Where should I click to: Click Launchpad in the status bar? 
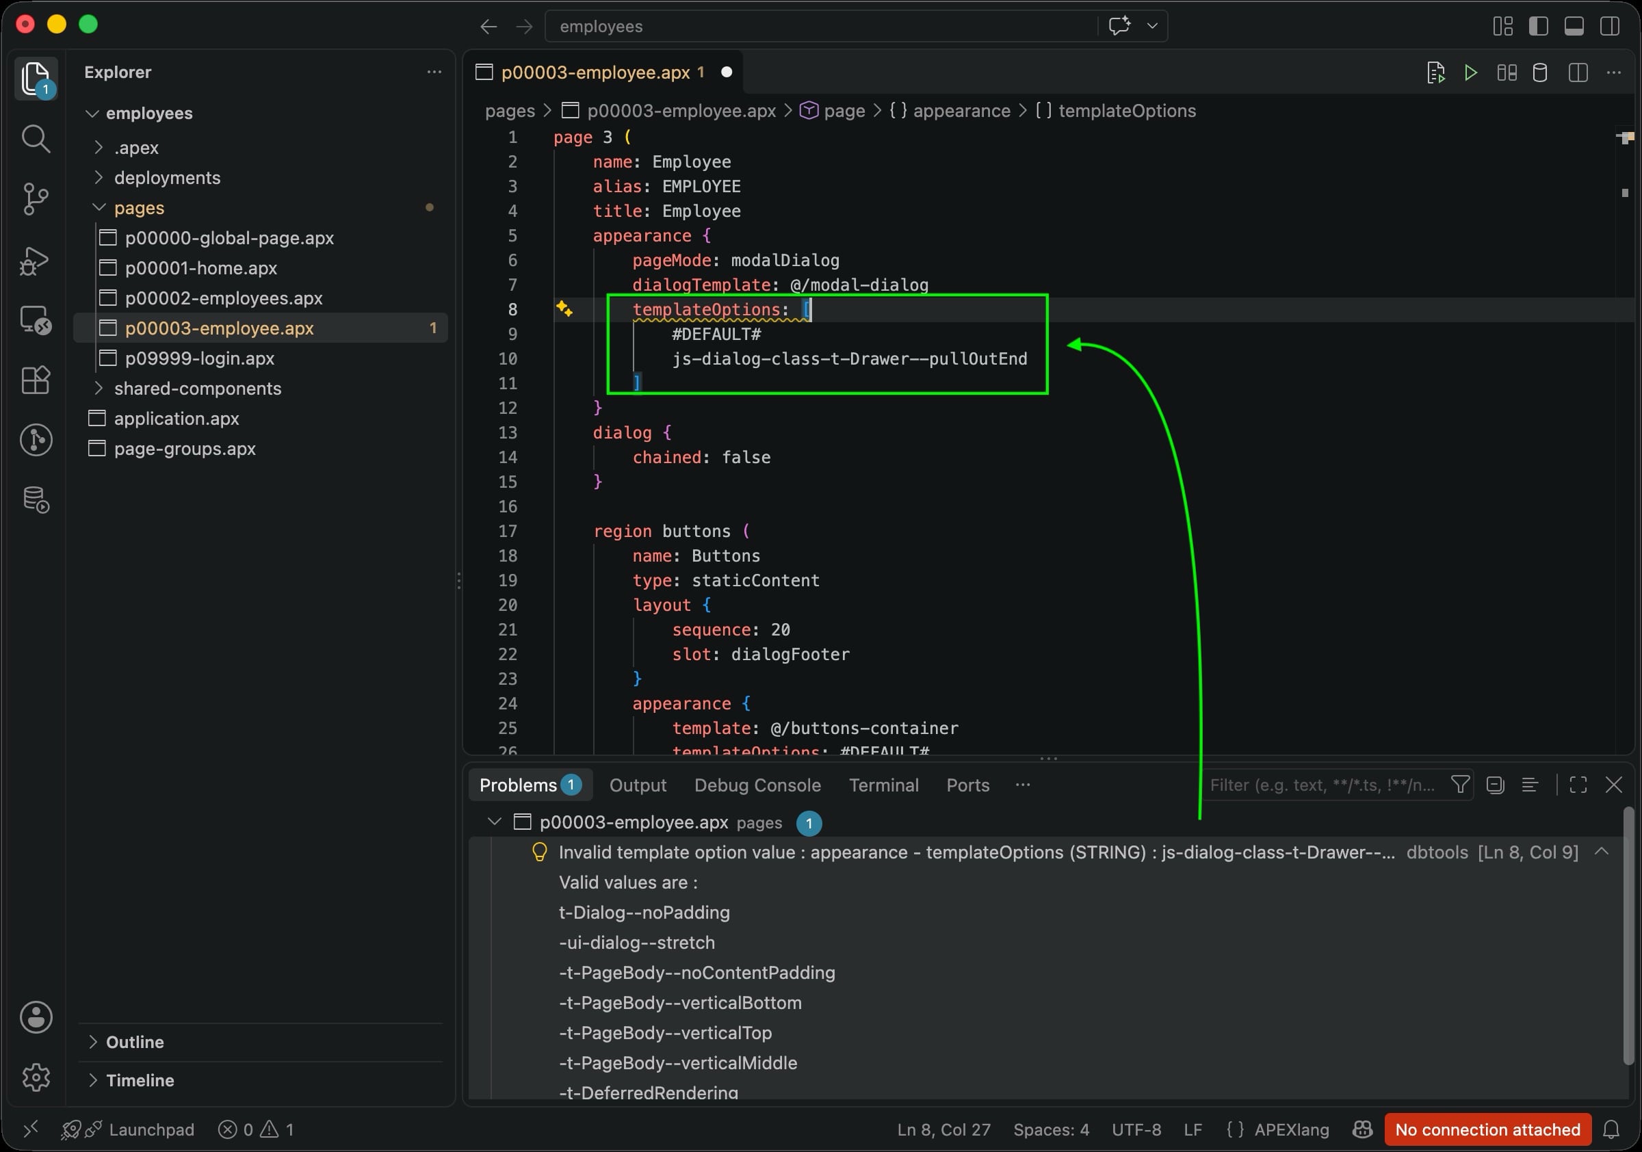[x=151, y=1129]
